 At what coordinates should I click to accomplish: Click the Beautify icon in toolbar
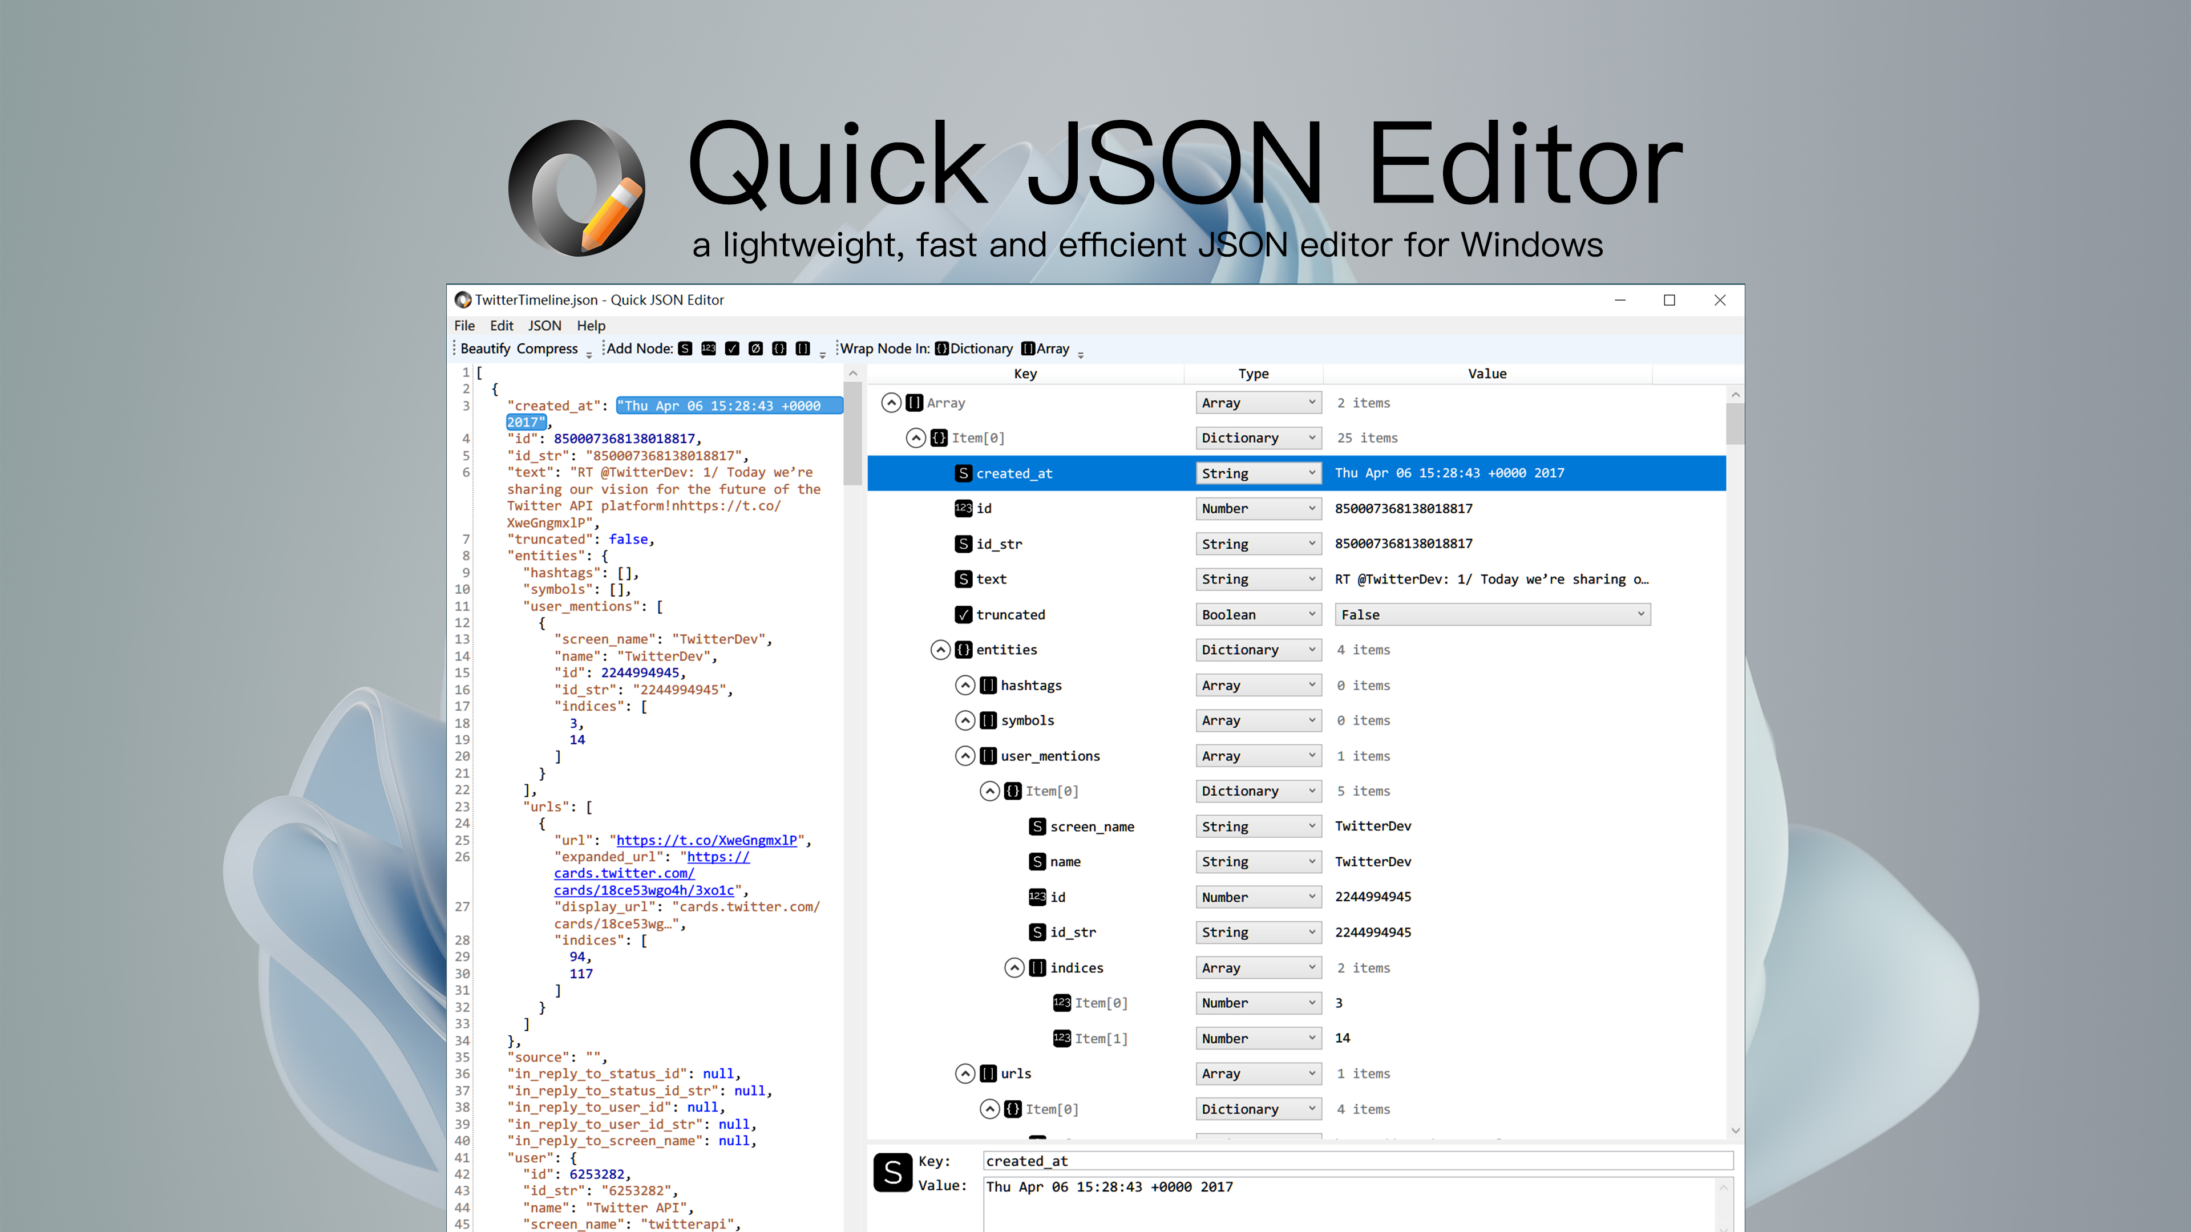point(483,349)
